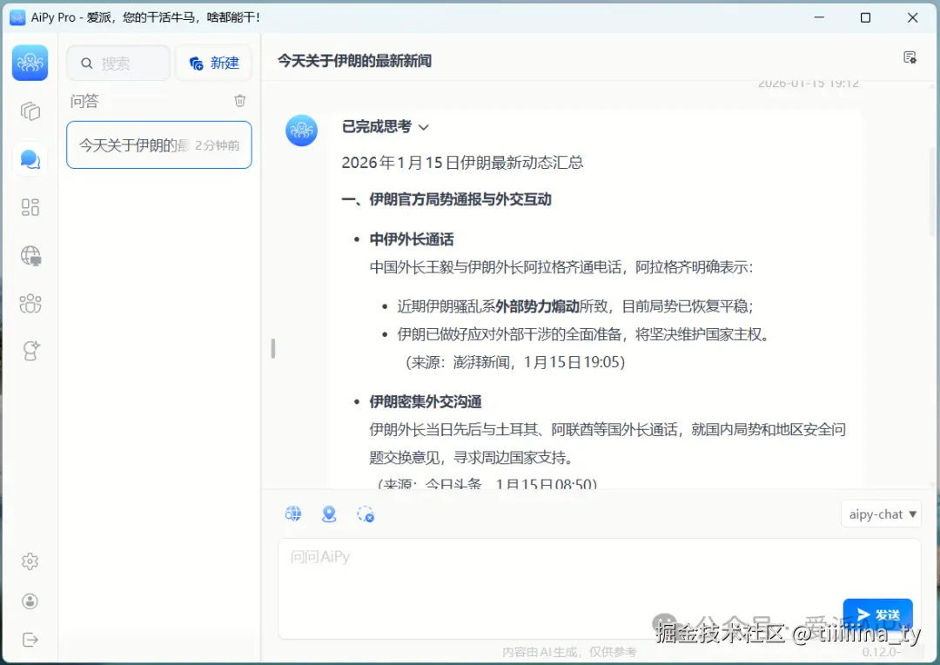Select the 今天关于伊朗 conversation in the list
940x665 pixels.
158,144
